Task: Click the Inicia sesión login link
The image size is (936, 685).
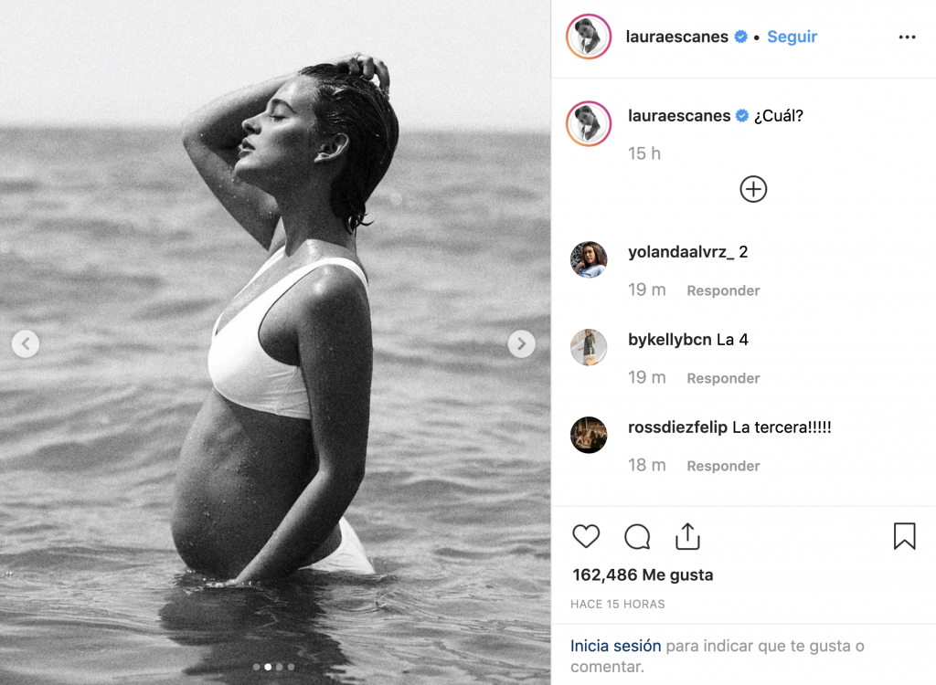Action: click(x=615, y=646)
